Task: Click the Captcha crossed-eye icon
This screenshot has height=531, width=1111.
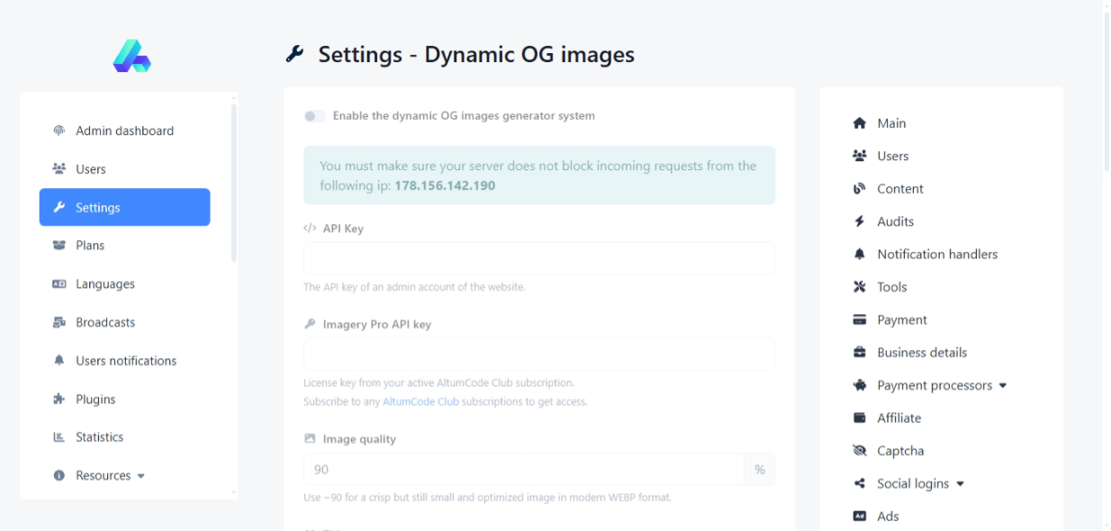Action: pos(859,451)
